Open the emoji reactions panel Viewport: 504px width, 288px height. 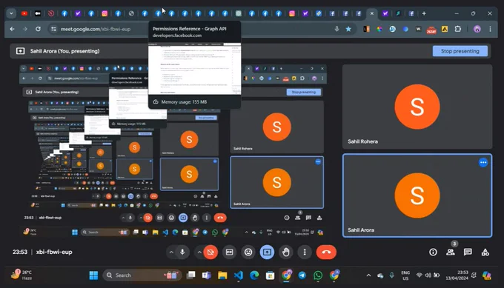(248, 252)
